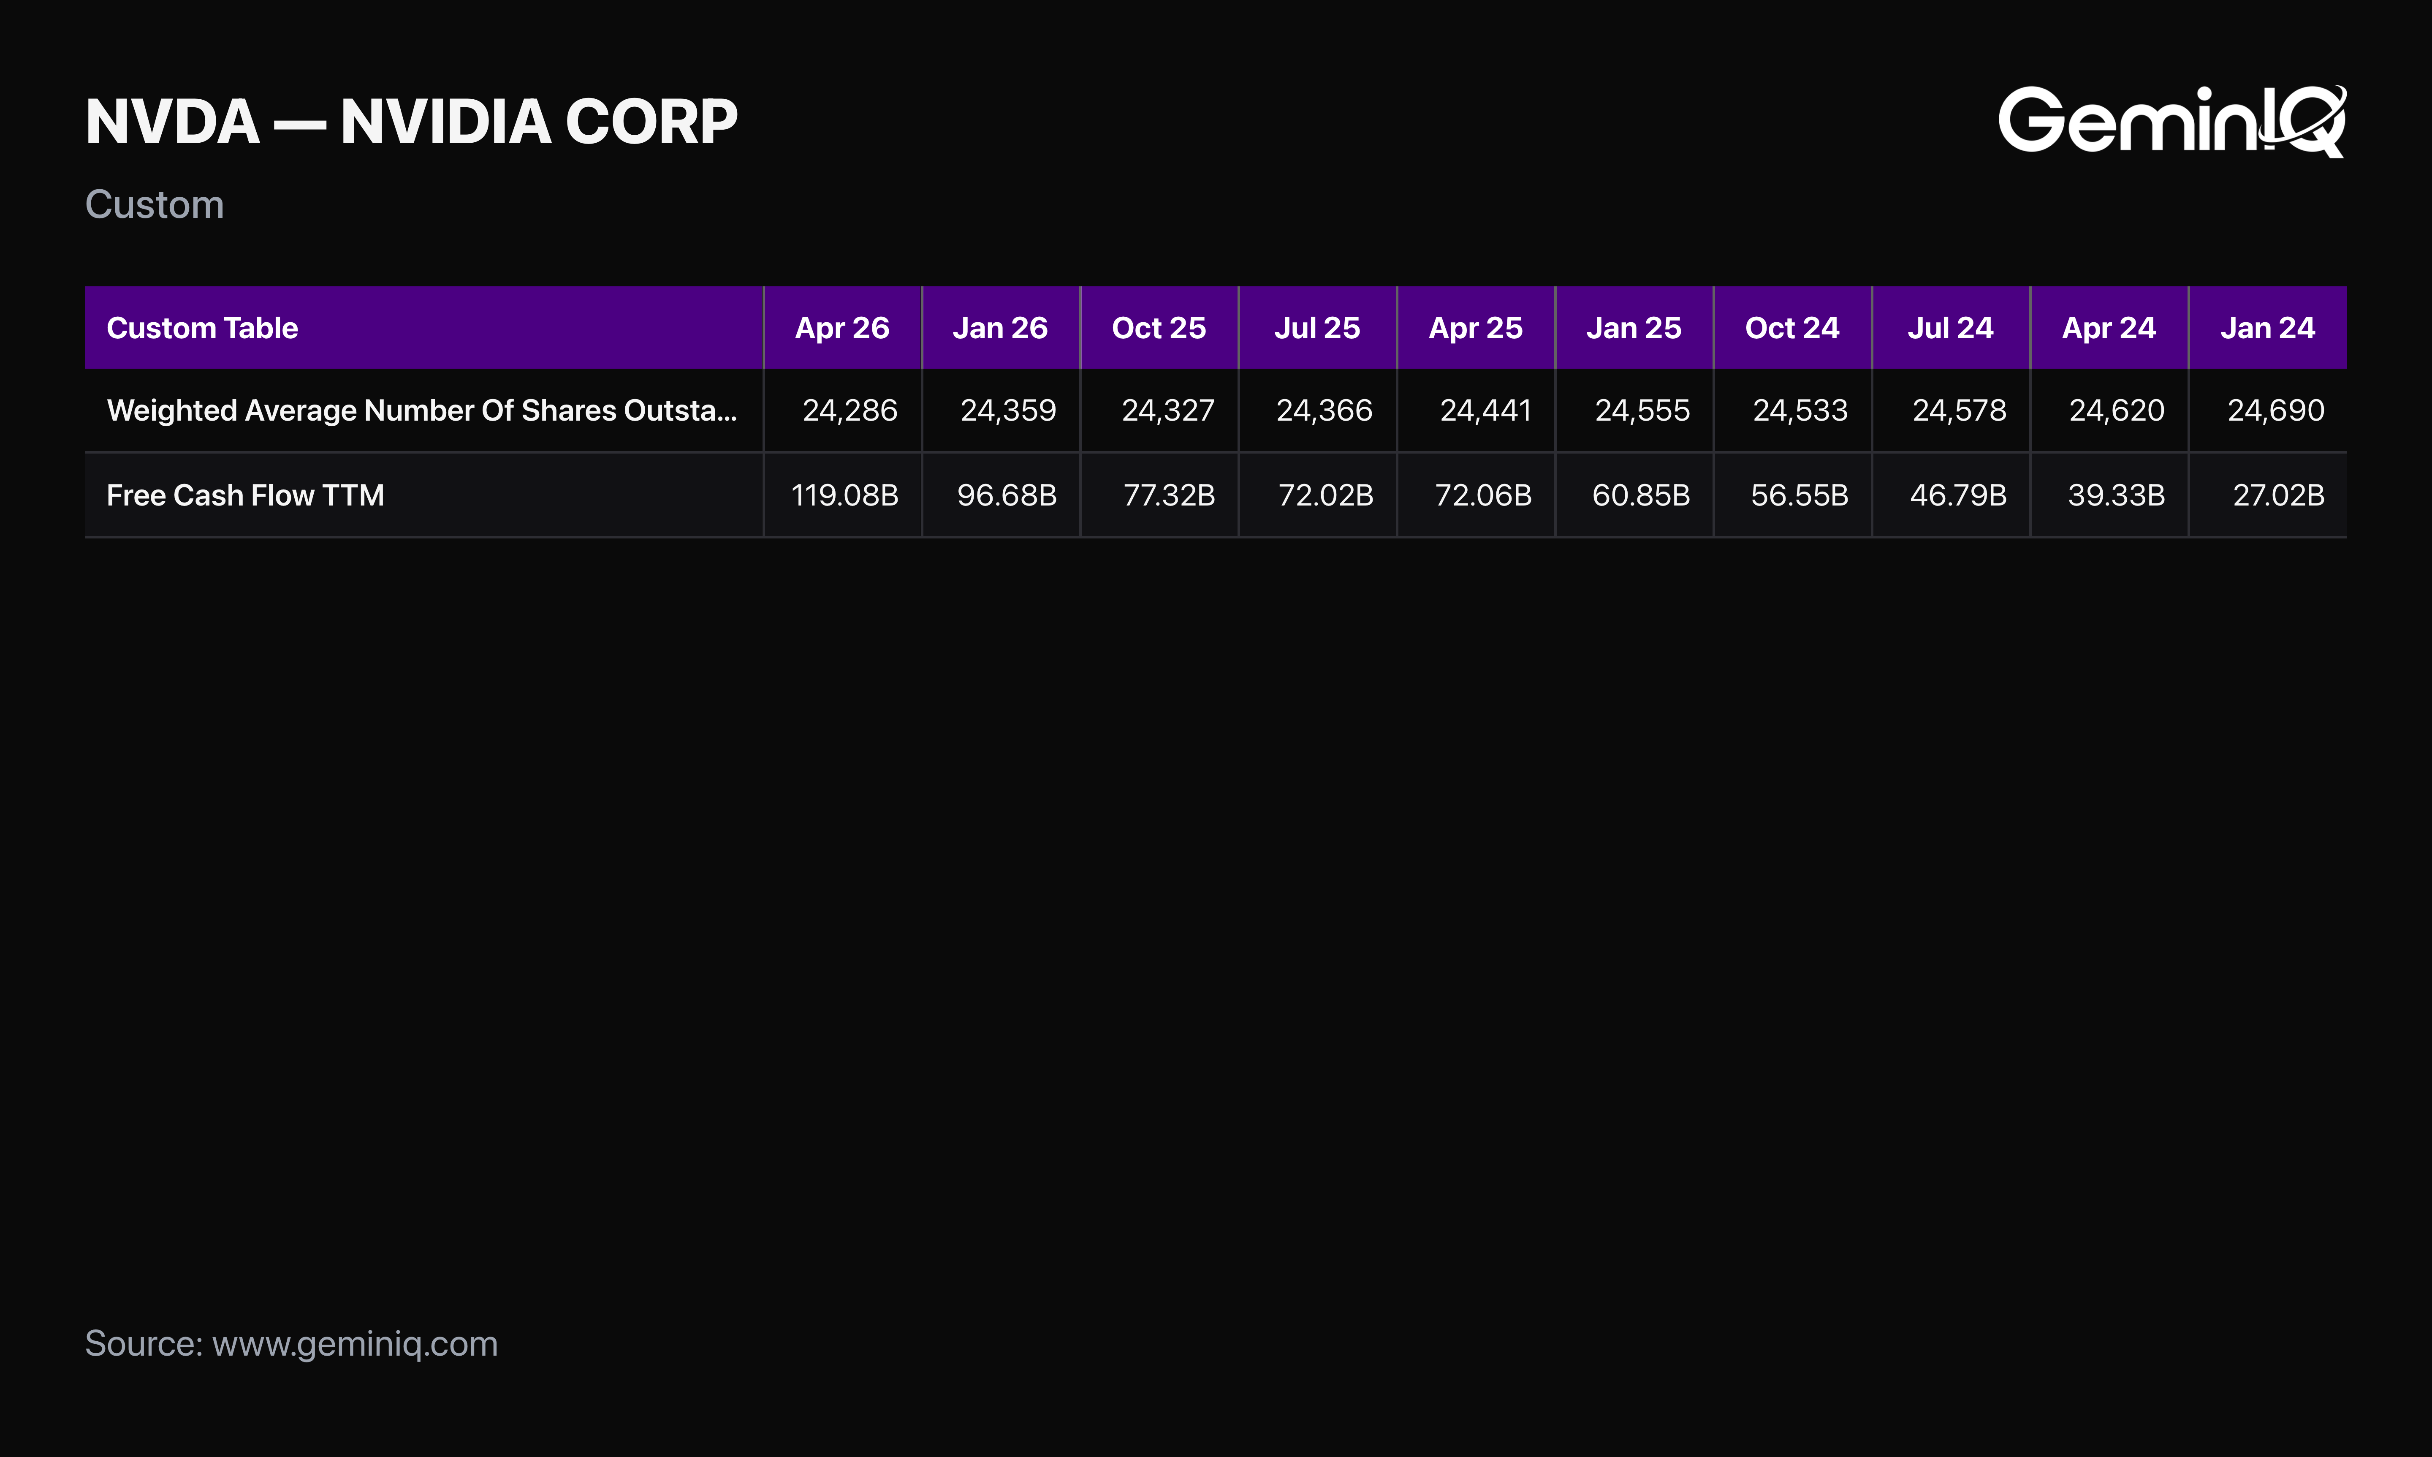Click the free cash flow value 60.85B
This screenshot has height=1457, width=2432.
[x=1641, y=495]
